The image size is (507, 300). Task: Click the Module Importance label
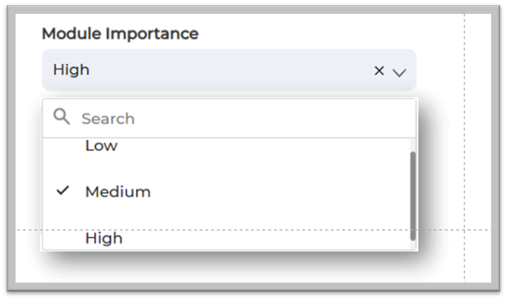pos(120,34)
